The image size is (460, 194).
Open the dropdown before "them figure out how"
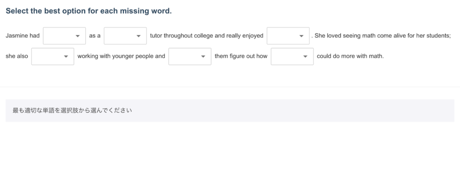click(x=190, y=57)
